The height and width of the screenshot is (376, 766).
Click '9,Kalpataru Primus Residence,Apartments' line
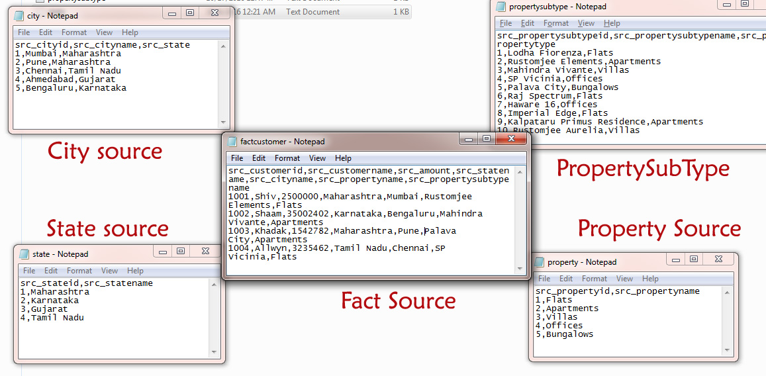pos(600,122)
